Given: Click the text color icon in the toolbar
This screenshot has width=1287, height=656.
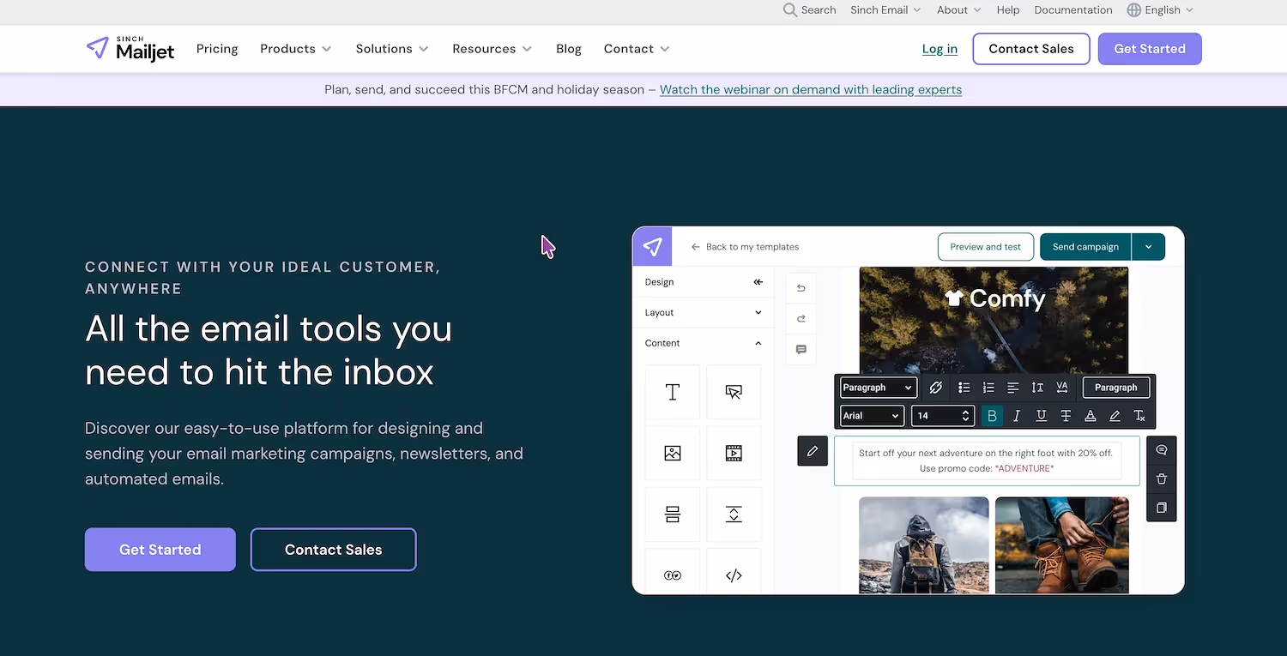Looking at the screenshot, I should [1091, 416].
